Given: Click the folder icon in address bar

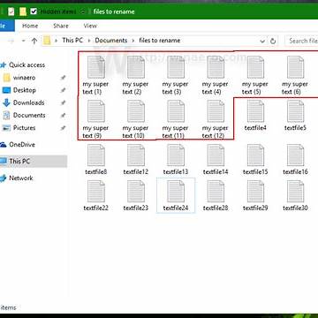Looking at the screenshot, I should [47, 41].
